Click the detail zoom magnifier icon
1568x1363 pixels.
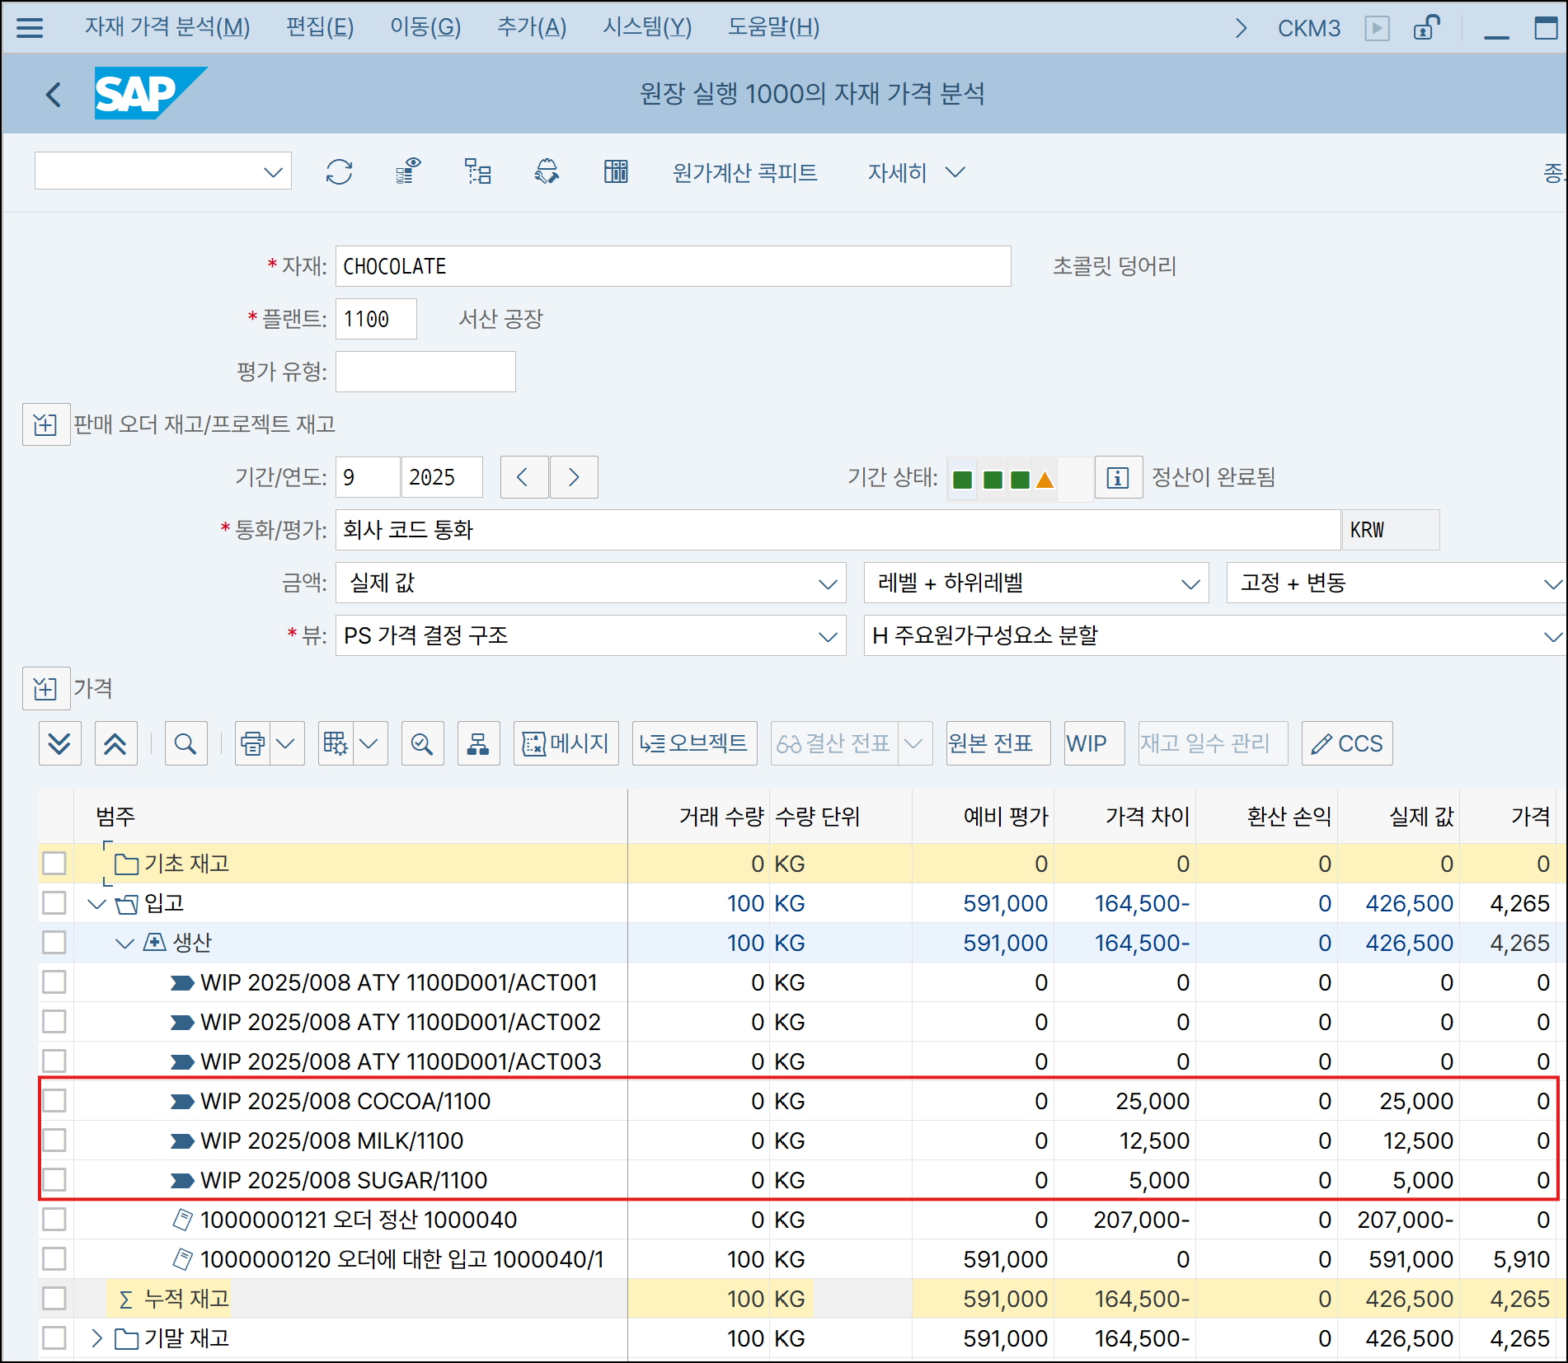pyautogui.click(x=422, y=743)
